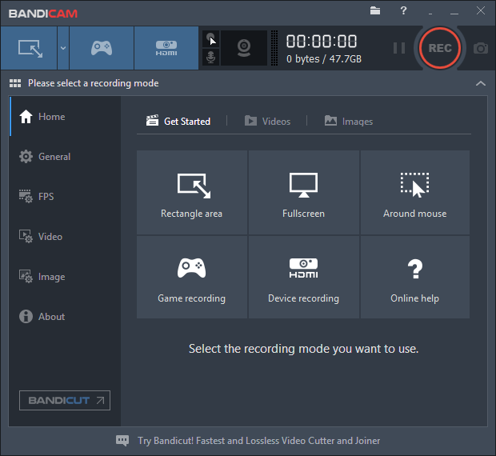Switch to game recording mode in toolbar
Screen dimensions: 496x456
pos(102,48)
